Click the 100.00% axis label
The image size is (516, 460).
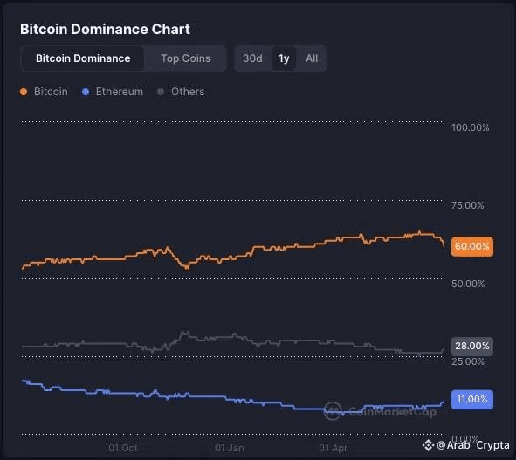pyautogui.click(x=471, y=127)
